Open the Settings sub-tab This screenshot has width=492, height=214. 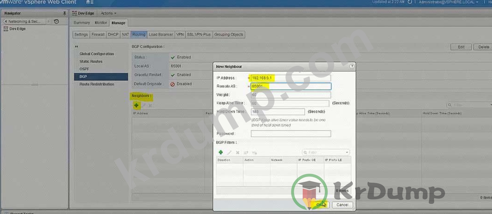coord(81,35)
